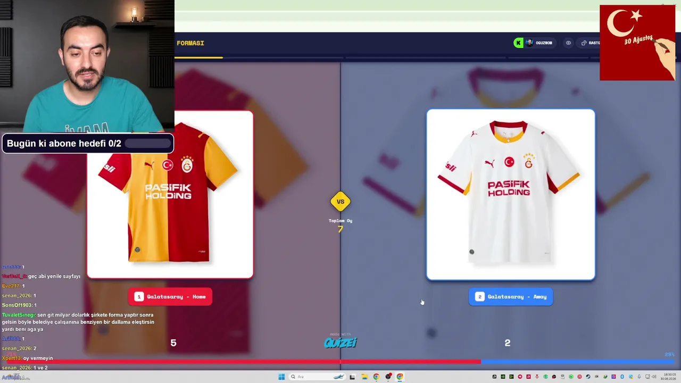Click the yellow VS badge
This screenshot has height=383, width=681.
pos(340,202)
